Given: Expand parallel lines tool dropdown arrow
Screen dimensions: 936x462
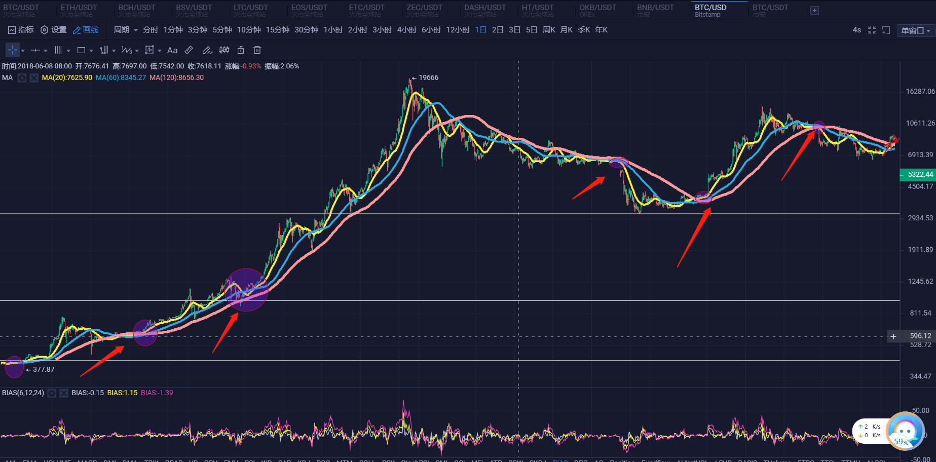Looking at the screenshot, I should [x=68, y=51].
